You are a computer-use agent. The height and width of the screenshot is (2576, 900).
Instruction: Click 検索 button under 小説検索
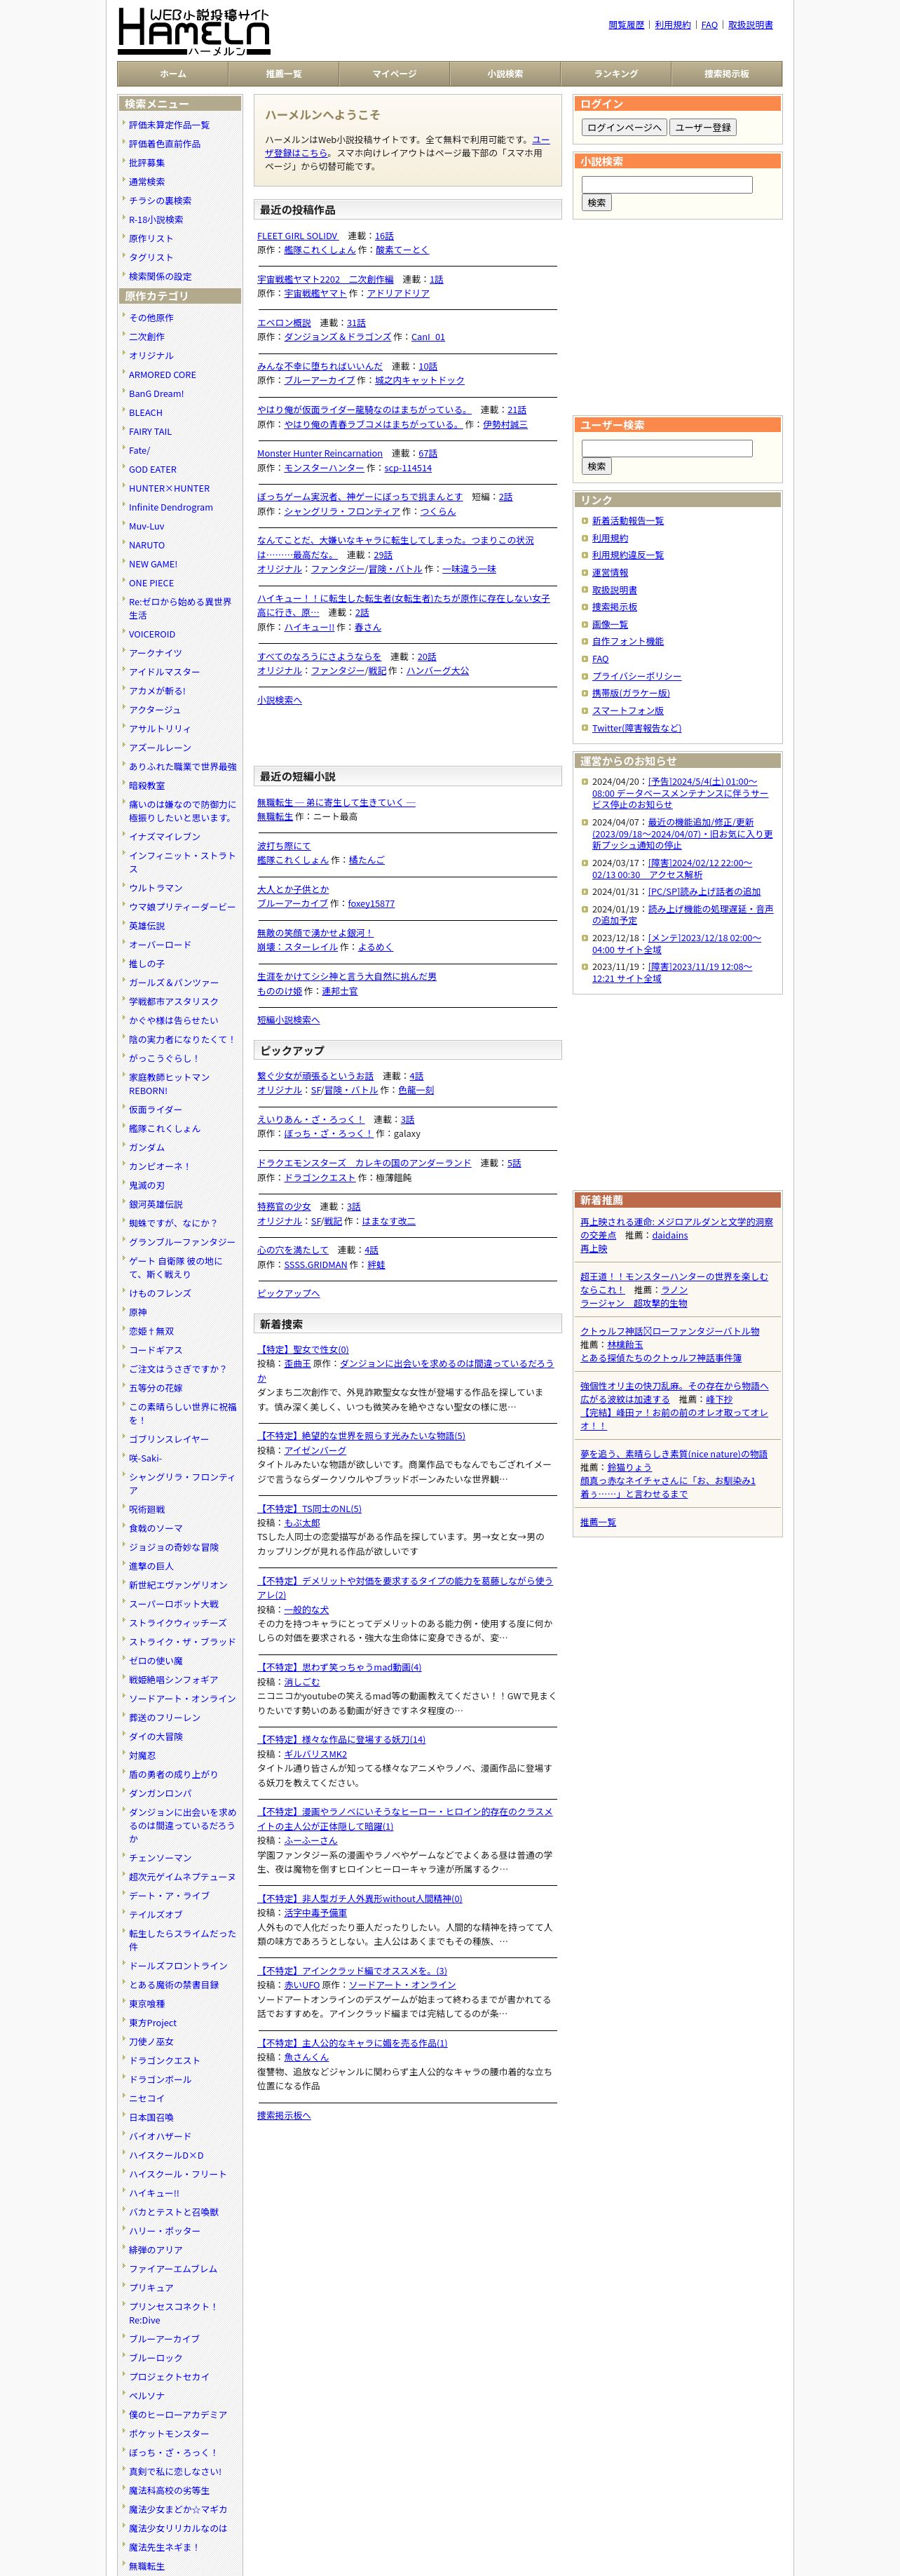tap(596, 203)
